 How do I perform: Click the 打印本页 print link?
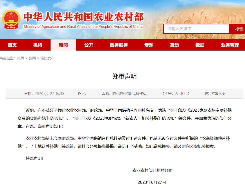218,94
